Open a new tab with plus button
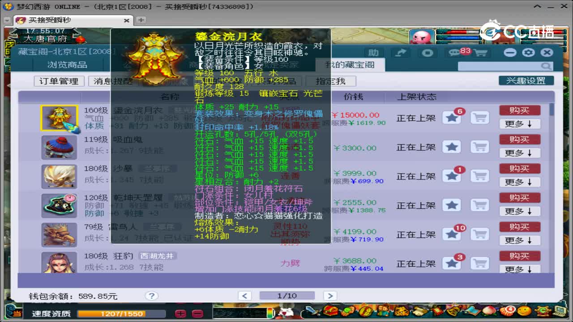This screenshot has height=322, width=573. 141,20
